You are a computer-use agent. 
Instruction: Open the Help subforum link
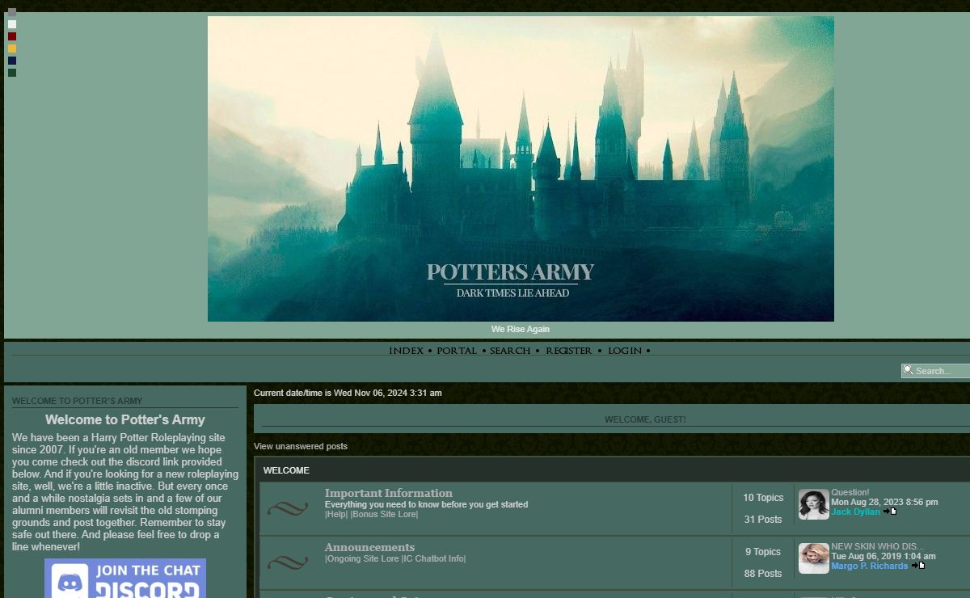pos(336,515)
